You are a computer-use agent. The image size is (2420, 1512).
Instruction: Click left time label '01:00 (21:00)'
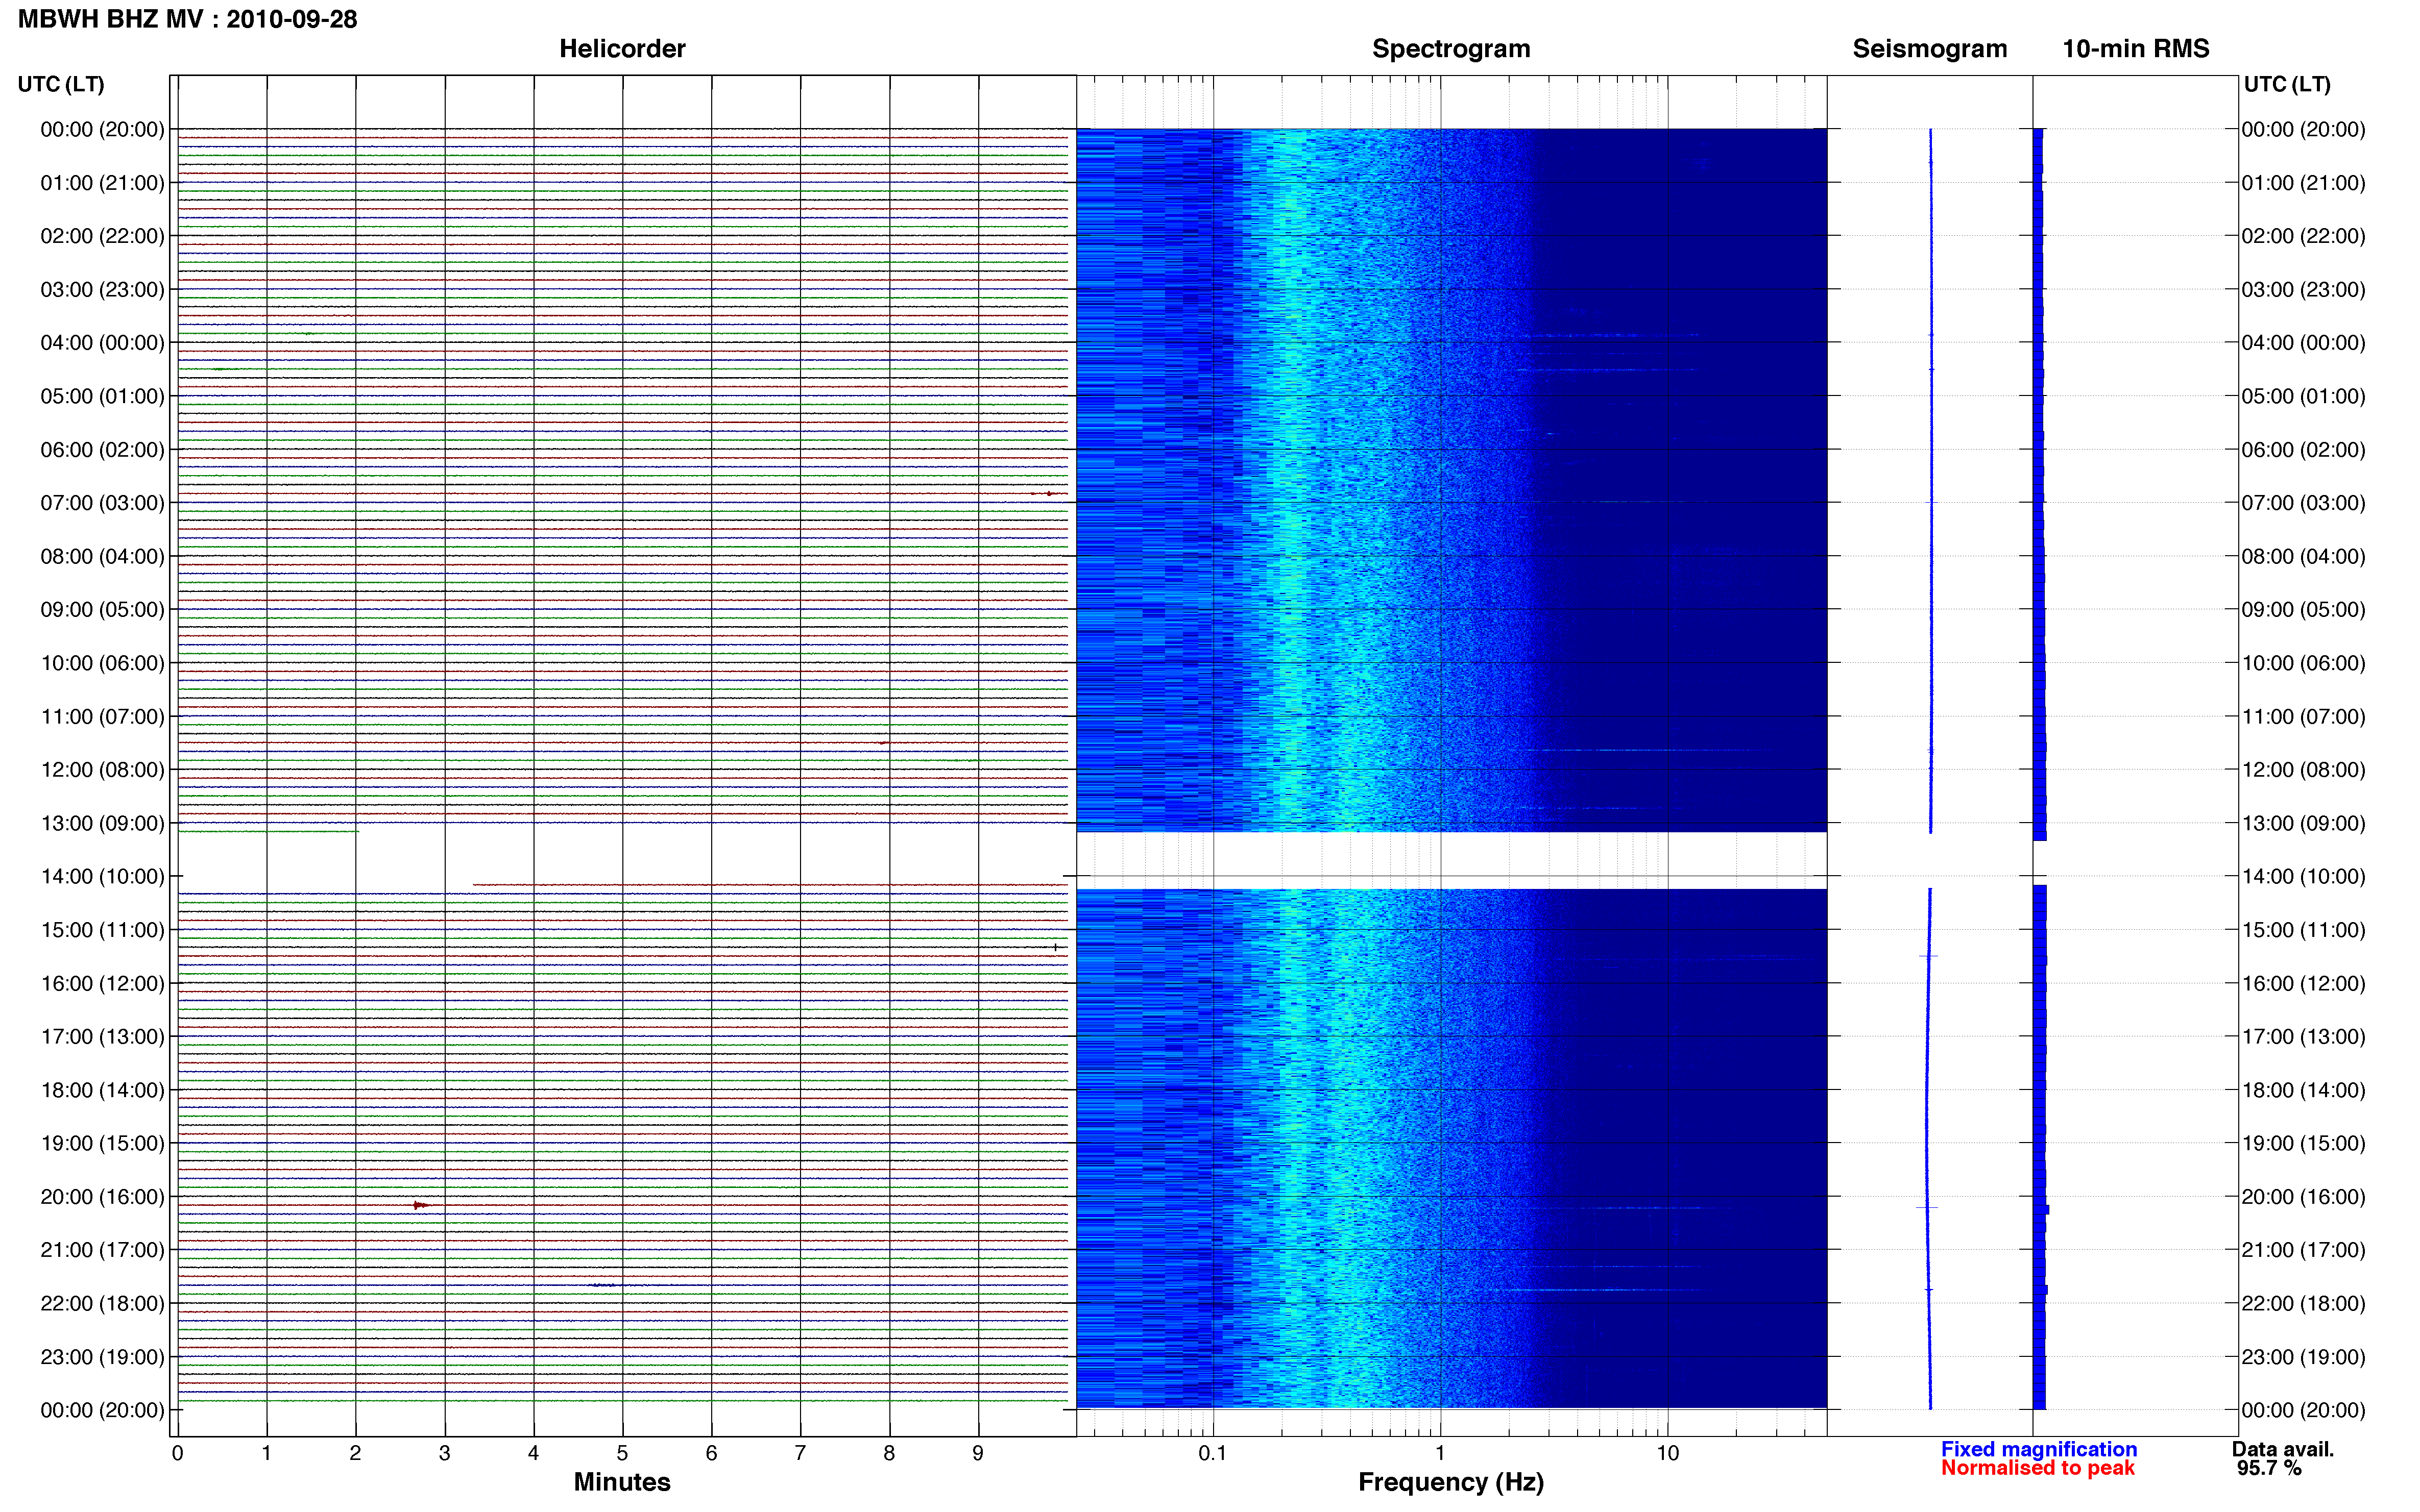[x=102, y=183]
